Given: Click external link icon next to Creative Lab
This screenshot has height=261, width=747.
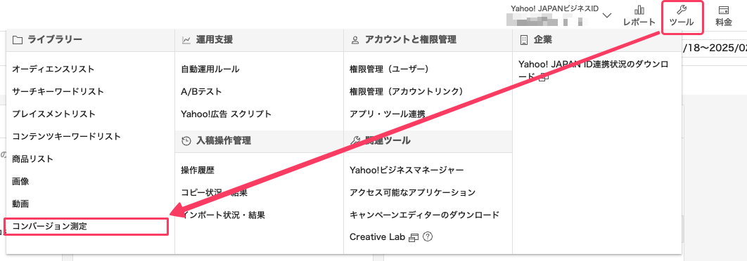Looking at the screenshot, I should (x=414, y=236).
